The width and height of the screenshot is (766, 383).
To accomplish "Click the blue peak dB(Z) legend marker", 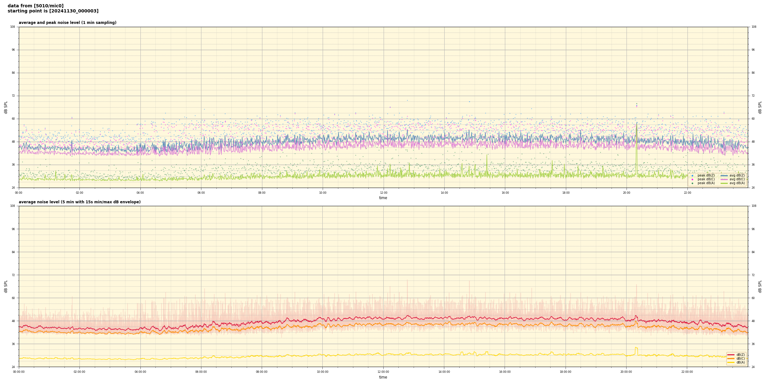I will (692, 176).
